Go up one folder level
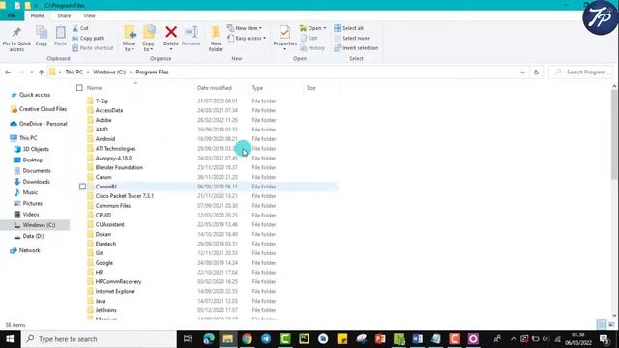 click(x=41, y=72)
